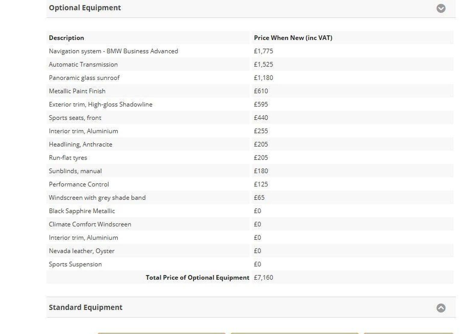This screenshot has width=462, height=334.
Task: Select the Price When New column header
Action: coord(293,38)
